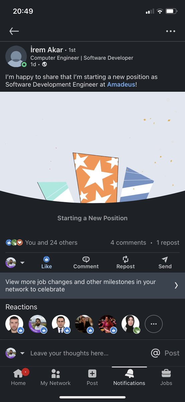Tap the Post plus icon in bottom bar

point(92,374)
